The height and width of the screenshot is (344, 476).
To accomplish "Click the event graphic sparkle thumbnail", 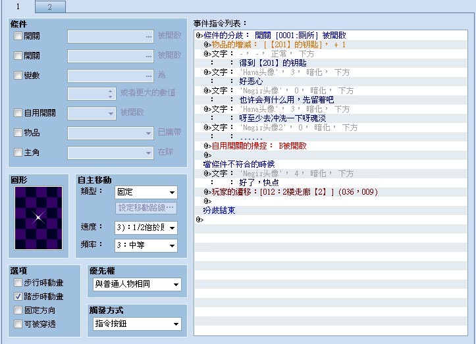I will (x=39, y=218).
